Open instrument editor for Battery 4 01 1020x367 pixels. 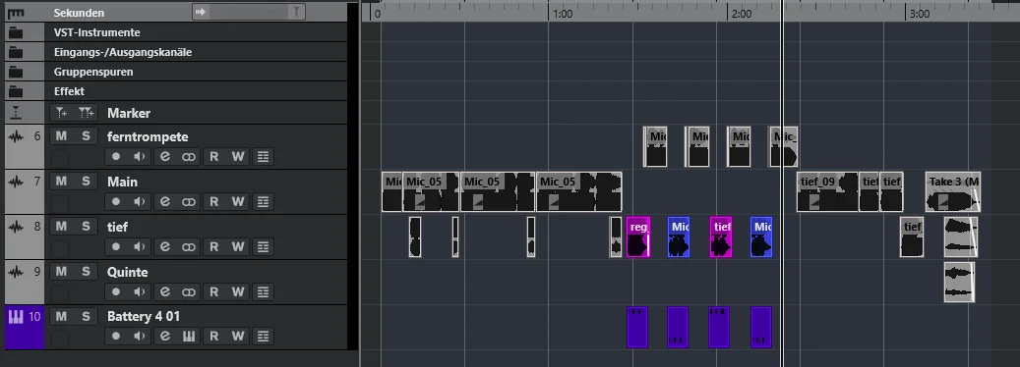point(189,336)
